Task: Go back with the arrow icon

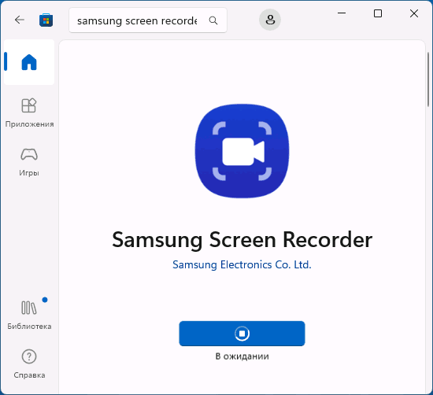Action: pyautogui.click(x=20, y=20)
